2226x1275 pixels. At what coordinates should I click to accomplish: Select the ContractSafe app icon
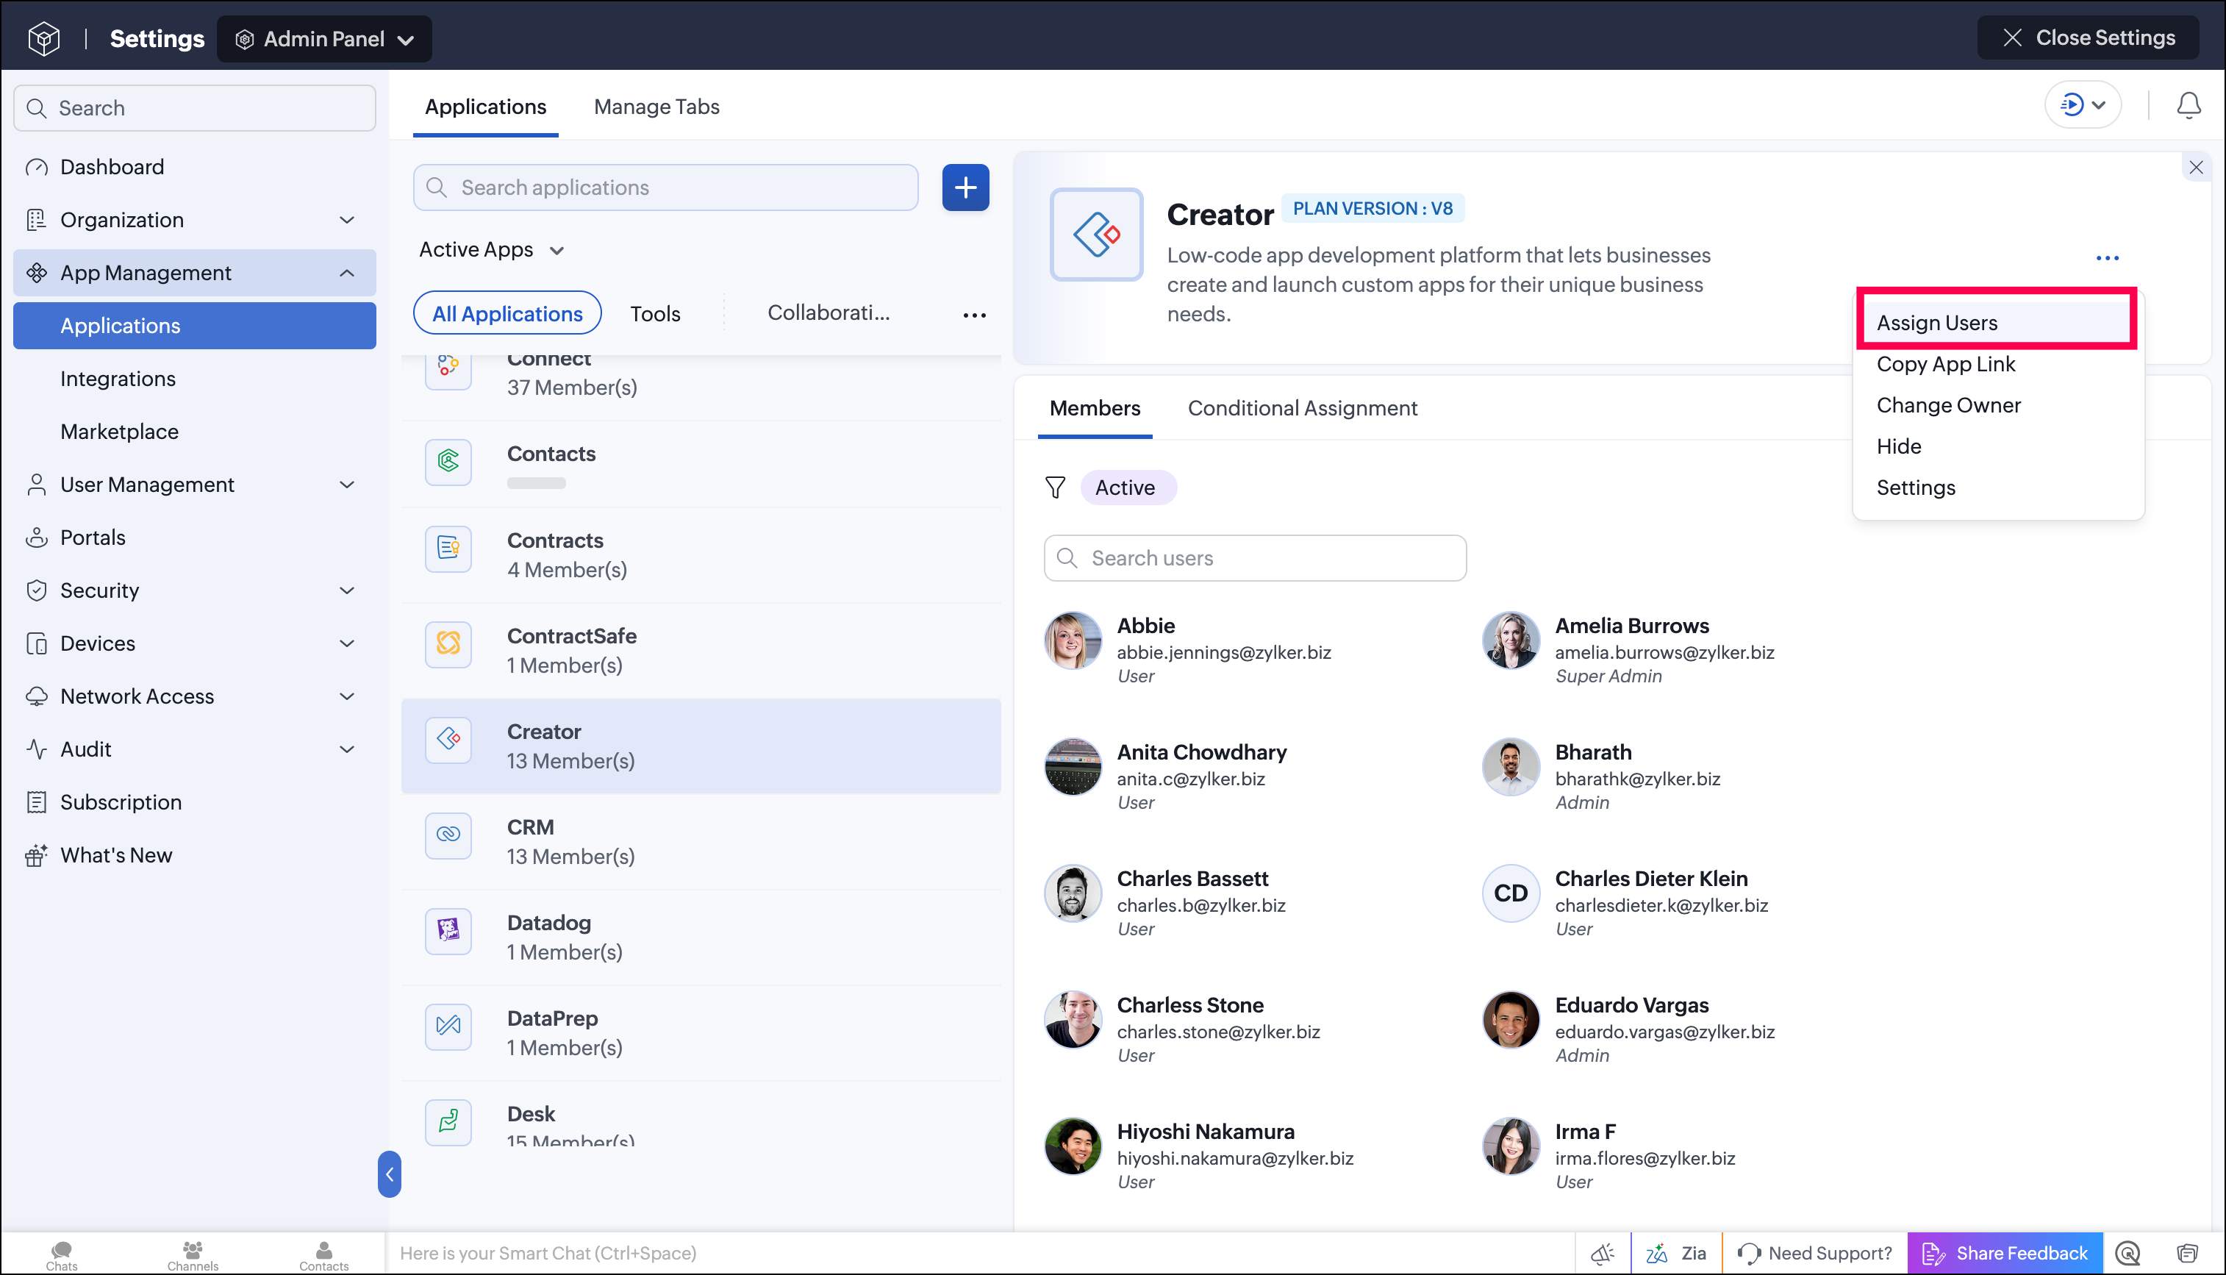(448, 645)
